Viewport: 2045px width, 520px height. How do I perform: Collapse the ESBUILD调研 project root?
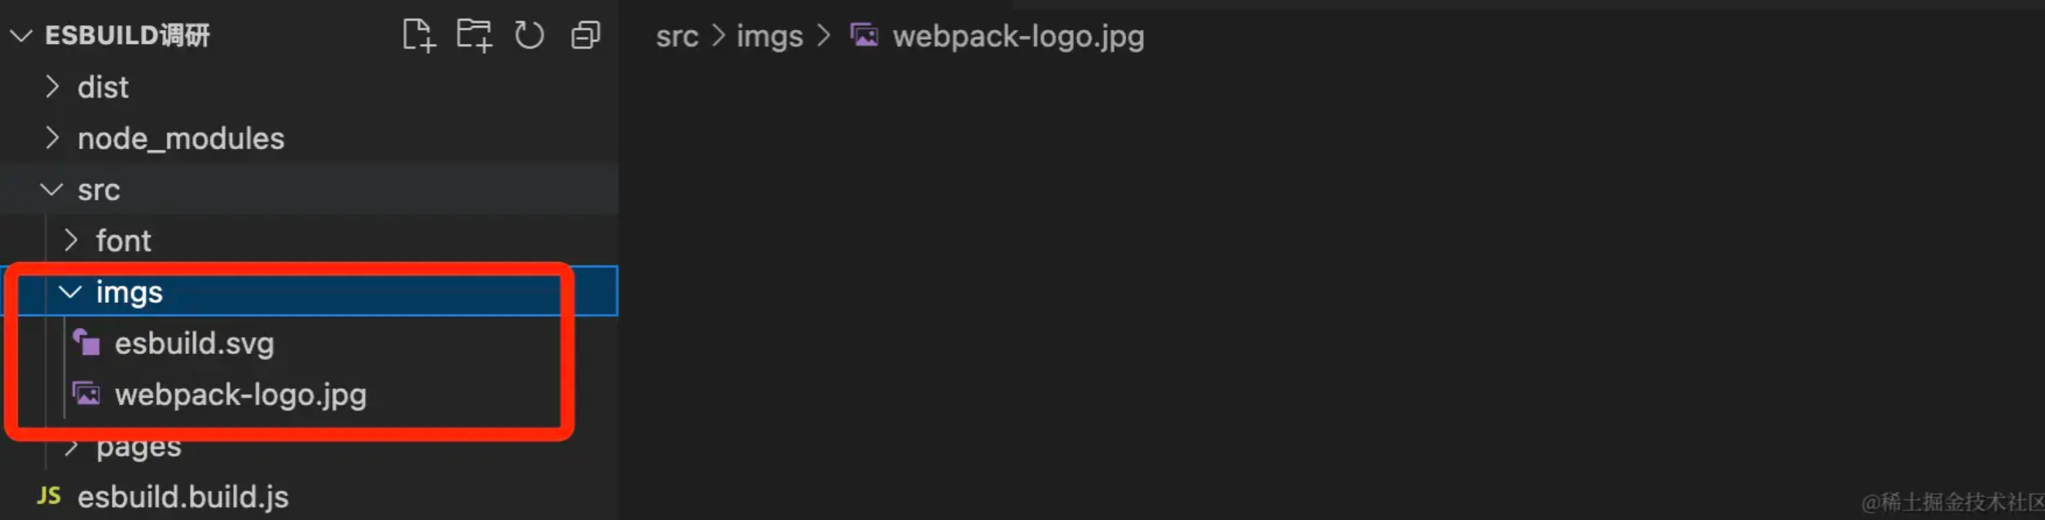point(21,36)
